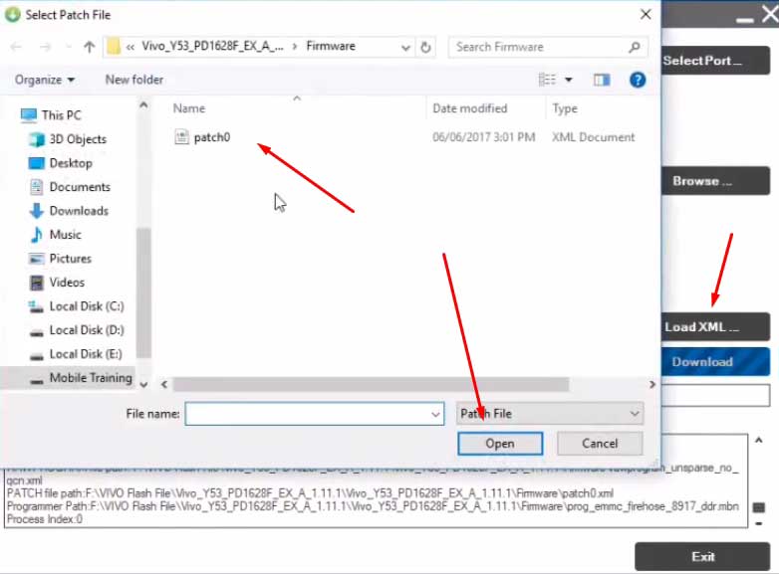Click Exit in the flash tool
This screenshot has width=779, height=574.
click(x=702, y=557)
